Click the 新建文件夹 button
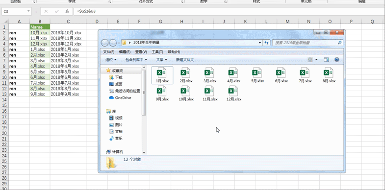 tap(185, 60)
